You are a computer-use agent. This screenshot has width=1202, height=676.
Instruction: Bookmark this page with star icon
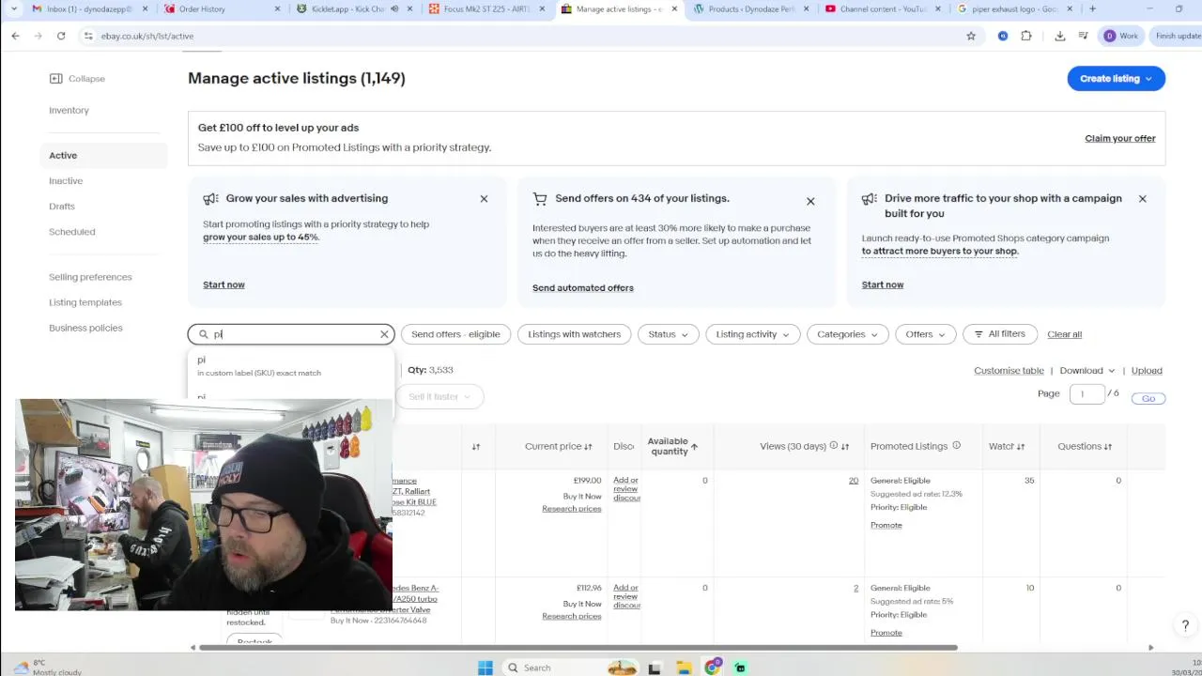(971, 36)
